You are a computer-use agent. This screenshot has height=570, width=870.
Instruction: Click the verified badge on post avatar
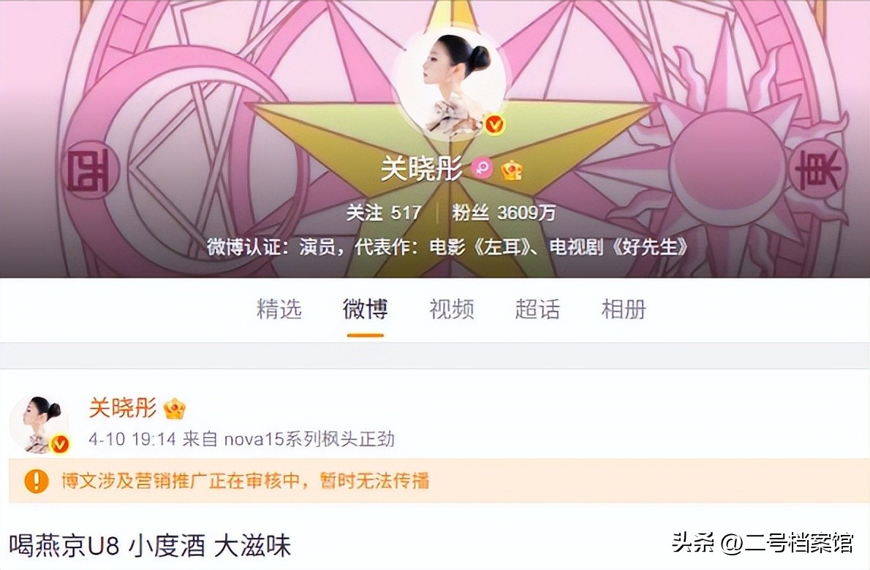pos(59,444)
